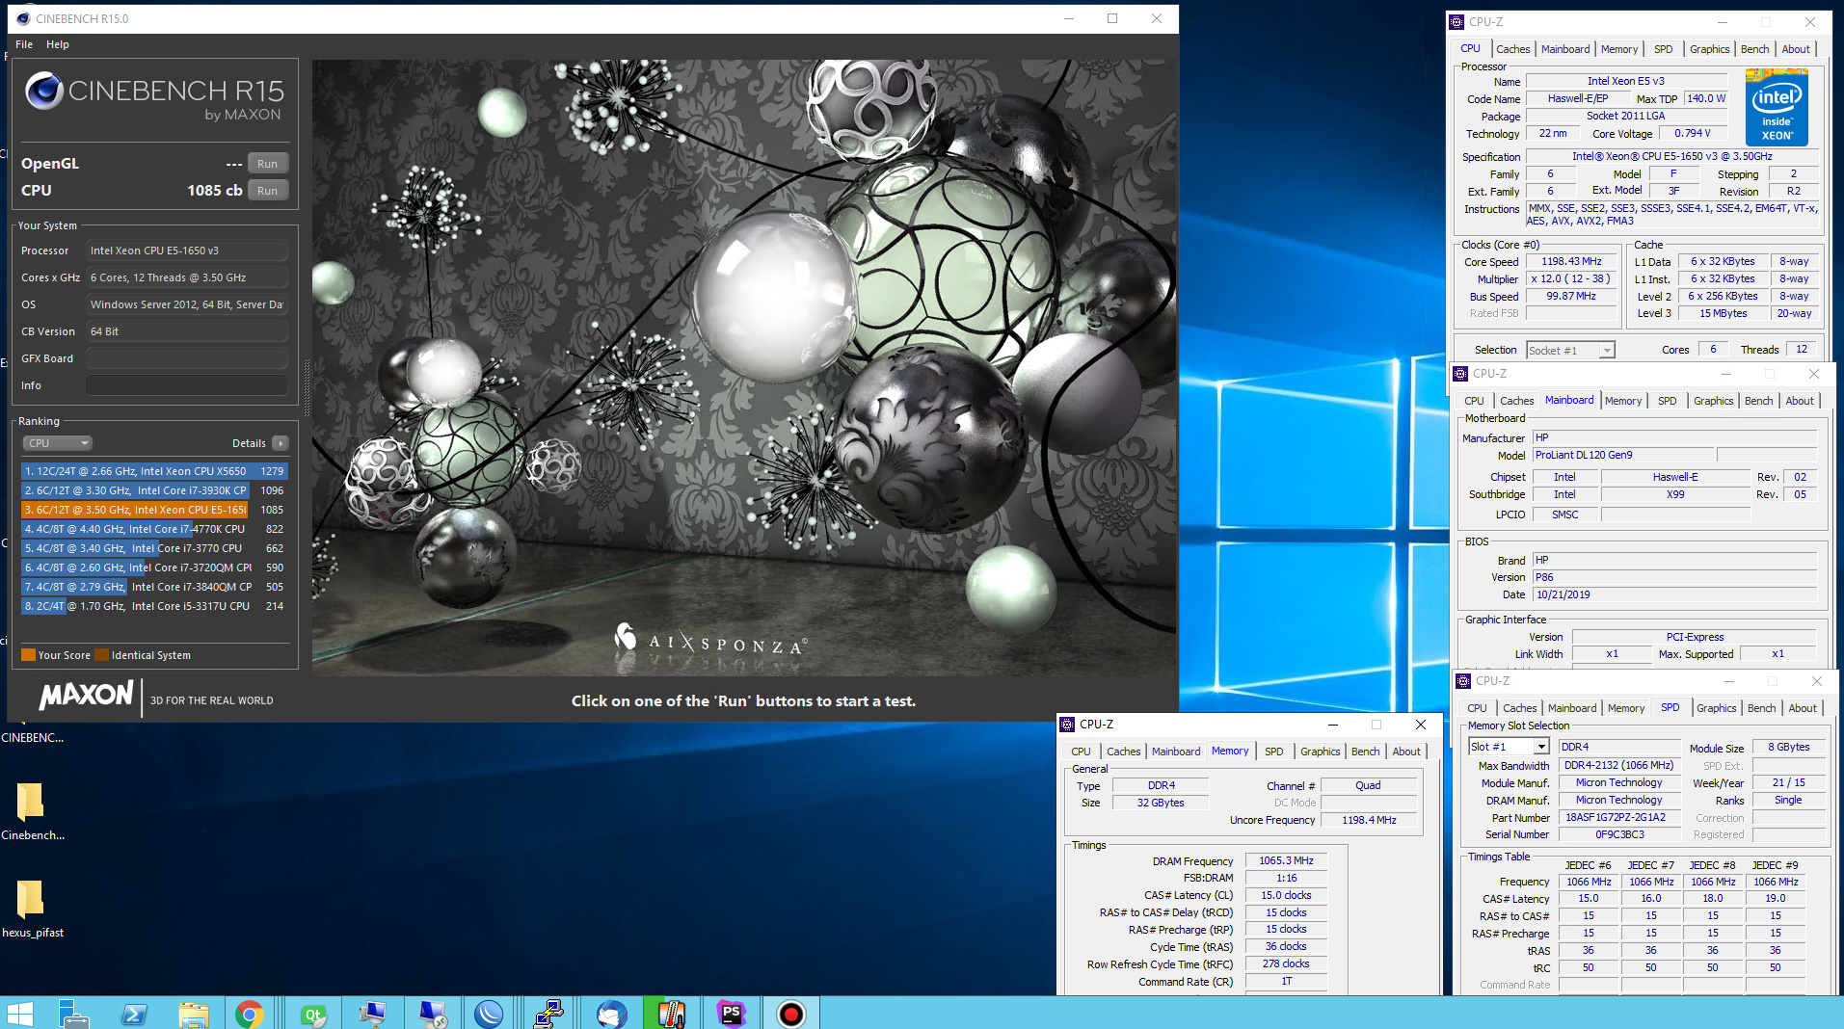Image resolution: width=1844 pixels, height=1029 pixels.
Task: Select ranking row 4 Core i7-4770K
Action: pos(154,529)
